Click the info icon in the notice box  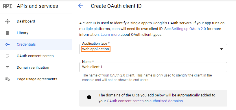click(89, 97)
